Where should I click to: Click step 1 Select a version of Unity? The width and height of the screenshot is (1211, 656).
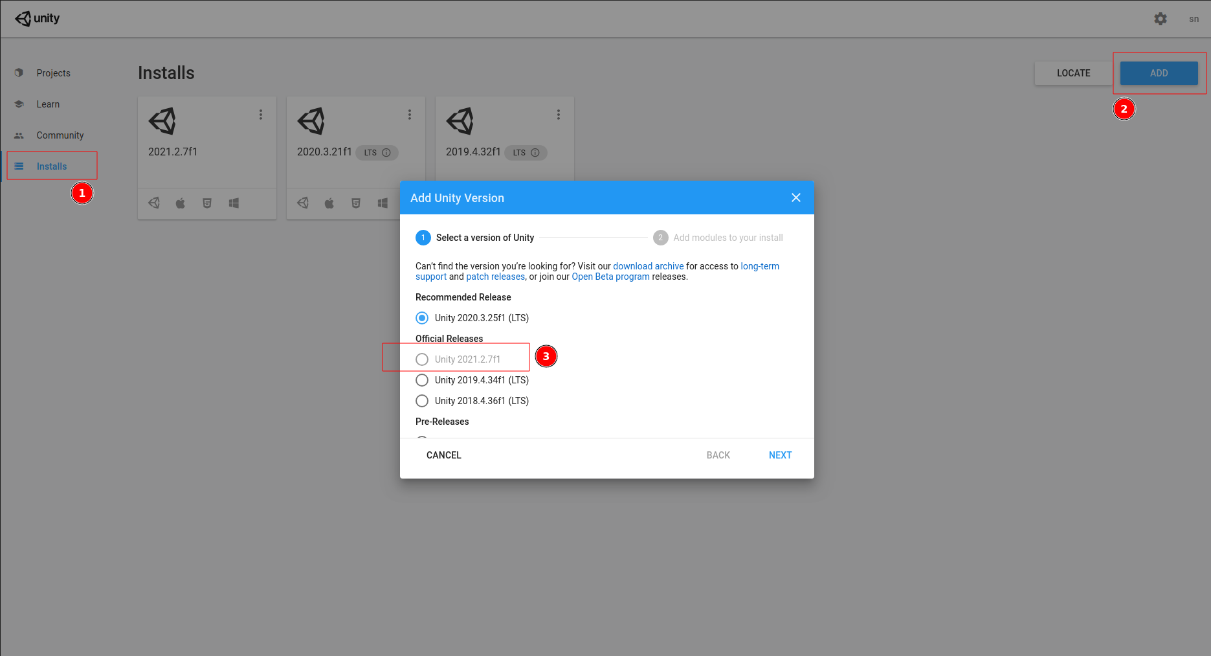(475, 238)
